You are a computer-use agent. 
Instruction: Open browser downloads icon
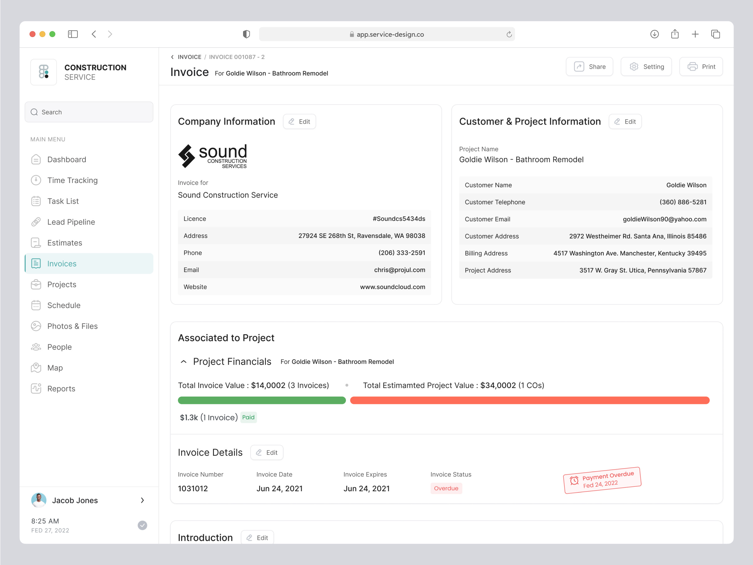(x=654, y=34)
